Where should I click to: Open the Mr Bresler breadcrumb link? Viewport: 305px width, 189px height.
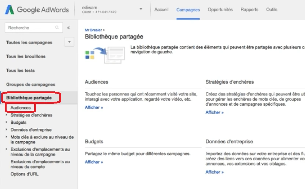click(x=93, y=30)
